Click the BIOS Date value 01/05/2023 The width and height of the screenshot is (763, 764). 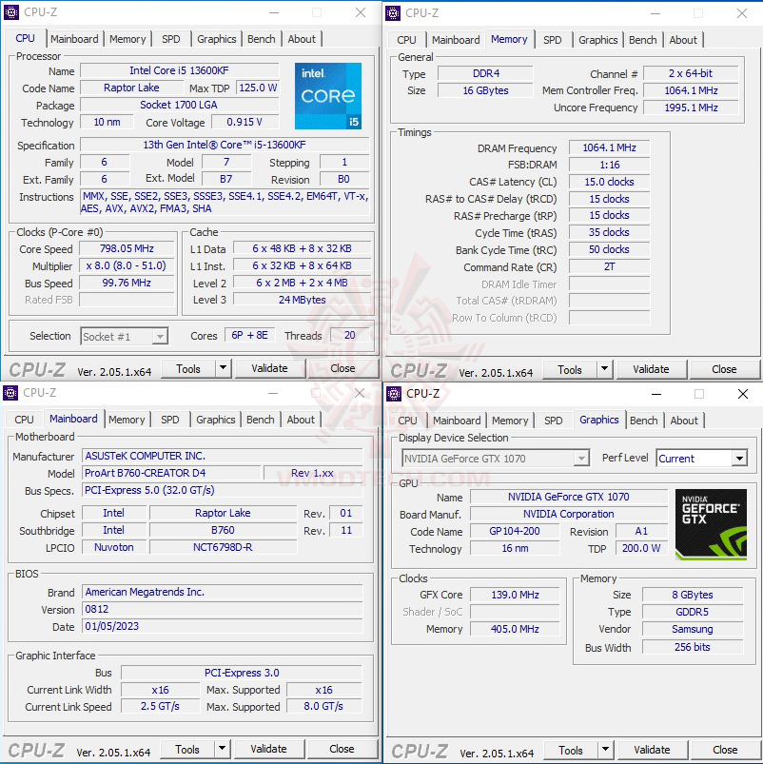pos(223,626)
